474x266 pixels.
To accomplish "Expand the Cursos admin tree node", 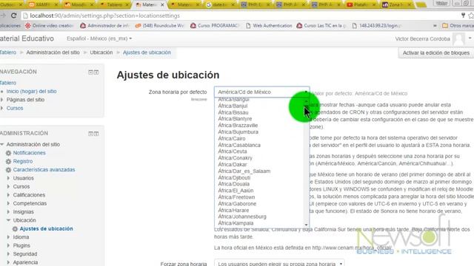I will pyautogui.click(x=8, y=187).
